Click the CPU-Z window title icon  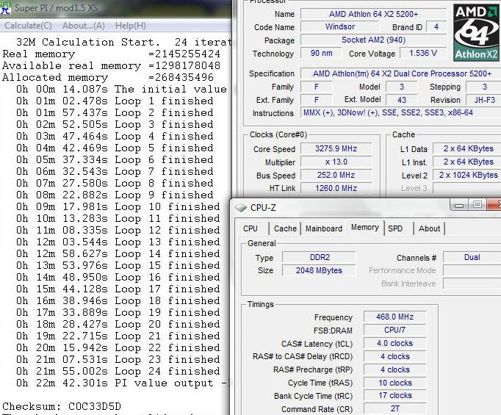tap(241, 208)
